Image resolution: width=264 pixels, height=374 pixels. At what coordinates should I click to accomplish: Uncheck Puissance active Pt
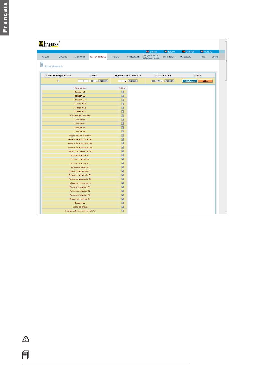pos(123,167)
